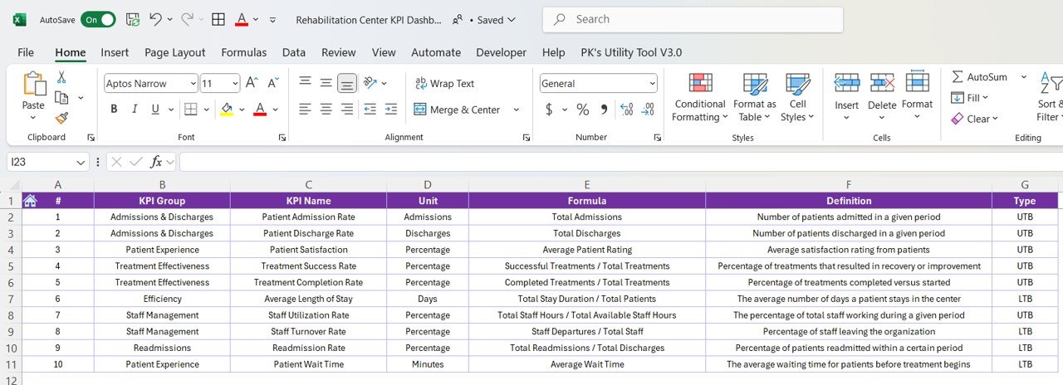The height and width of the screenshot is (385, 1063).
Task: Click the Increase Indent icon
Action: pos(391,110)
